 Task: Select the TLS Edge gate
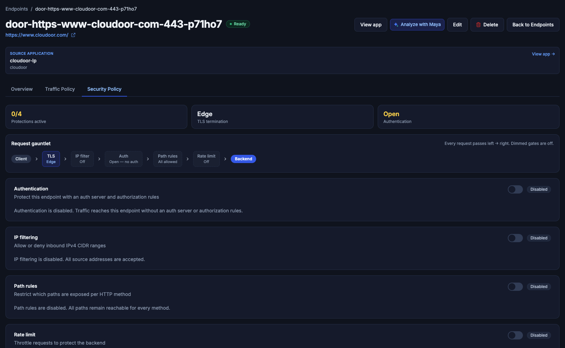pos(51,159)
